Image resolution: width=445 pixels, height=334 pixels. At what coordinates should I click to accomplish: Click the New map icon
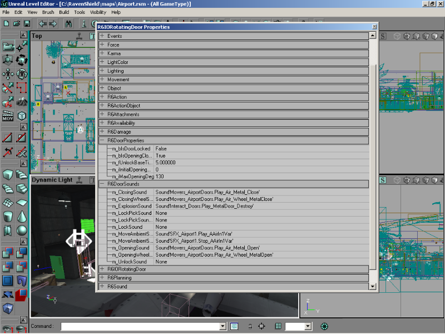(x=6, y=24)
